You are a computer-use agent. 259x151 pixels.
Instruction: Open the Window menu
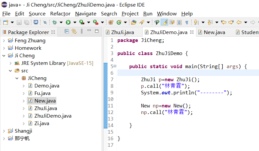[x=167, y=14]
